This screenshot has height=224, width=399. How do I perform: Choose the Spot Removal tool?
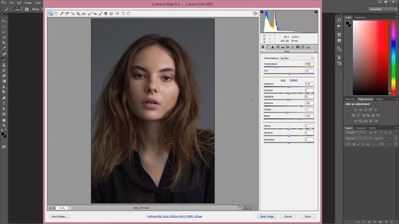tap(89, 14)
